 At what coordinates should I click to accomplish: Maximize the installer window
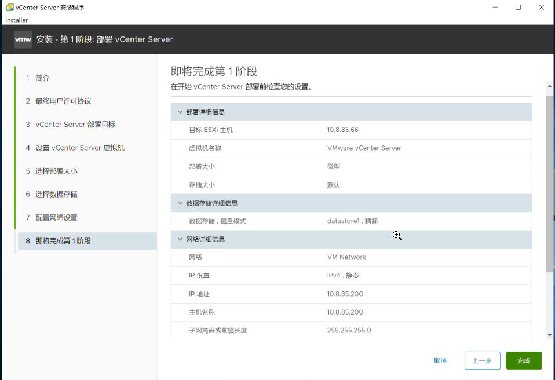(518, 7)
